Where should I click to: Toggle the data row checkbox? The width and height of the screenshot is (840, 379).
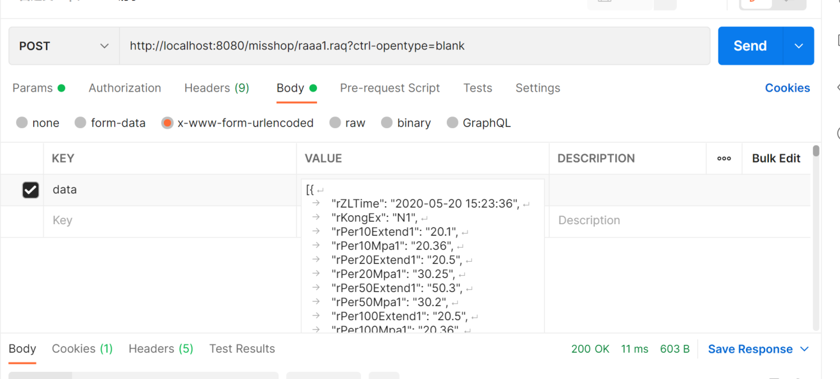(30, 189)
